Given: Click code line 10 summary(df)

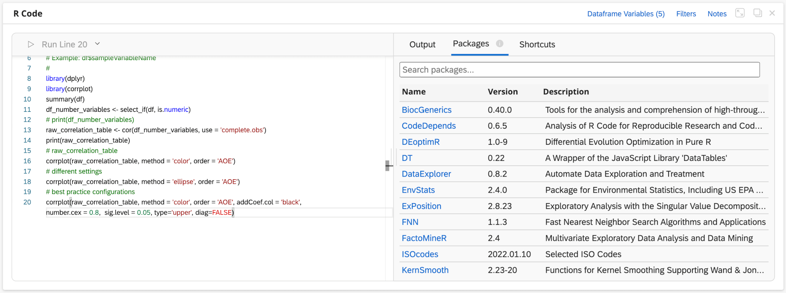Looking at the screenshot, I should 65,99.
